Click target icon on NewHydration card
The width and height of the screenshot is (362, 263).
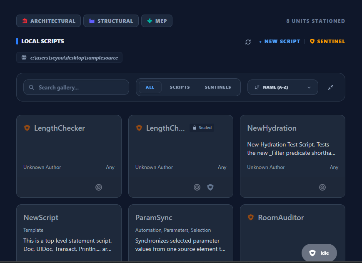[x=322, y=187]
